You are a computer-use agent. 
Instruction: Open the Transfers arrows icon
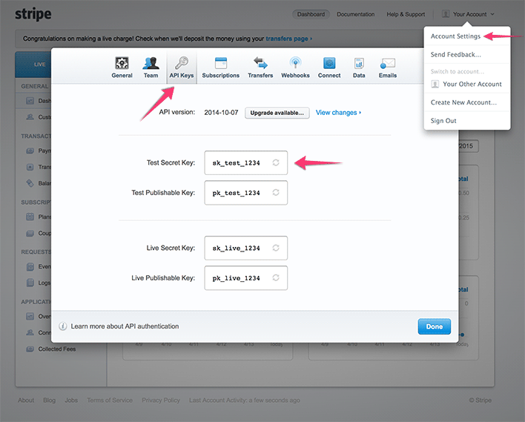click(260, 62)
